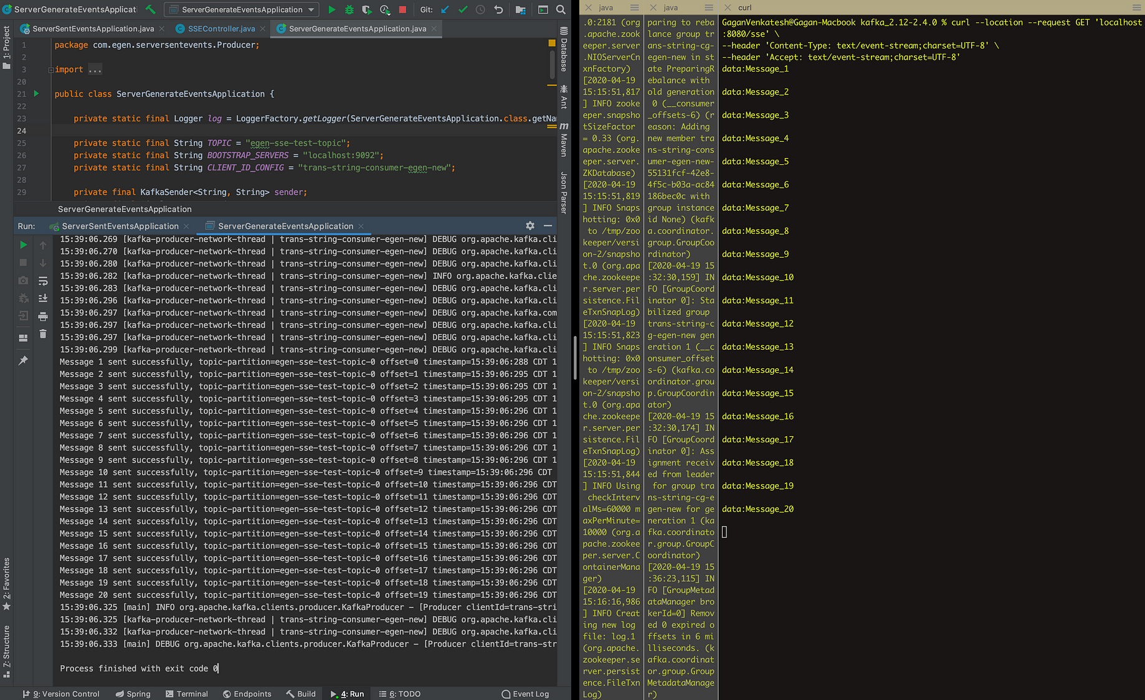Open the profiler run icon in toolbar
Image resolution: width=1145 pixels, height=700 pixels.
(x=385, y=9)
